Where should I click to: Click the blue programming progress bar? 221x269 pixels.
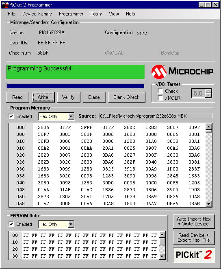point(76,86)
